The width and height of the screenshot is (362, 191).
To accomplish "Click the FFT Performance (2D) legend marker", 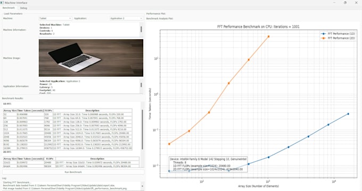I will pos(323,38).
